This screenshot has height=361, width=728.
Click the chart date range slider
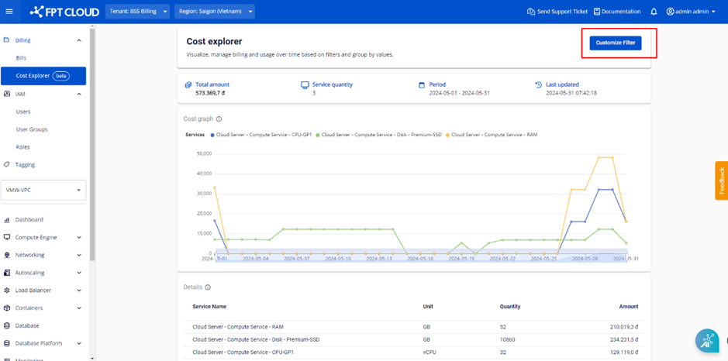pyautogui.click(x=423, y=256)
